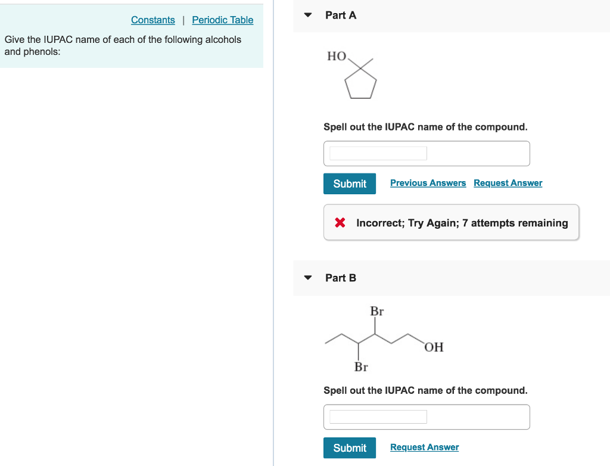Screen dimensions: 610x466
Task: Click the Incorrect; Try Again feedback box
Action: pyautogui.click(x=451, y=222)
